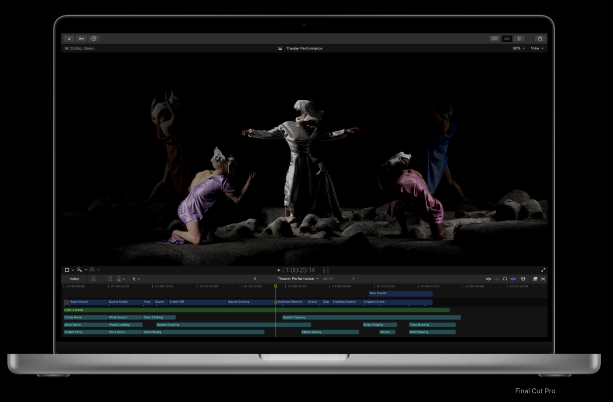This screenshot has width=613, height=402.
Task: Show the Inspector sliders icon
Action: [519, 38]
